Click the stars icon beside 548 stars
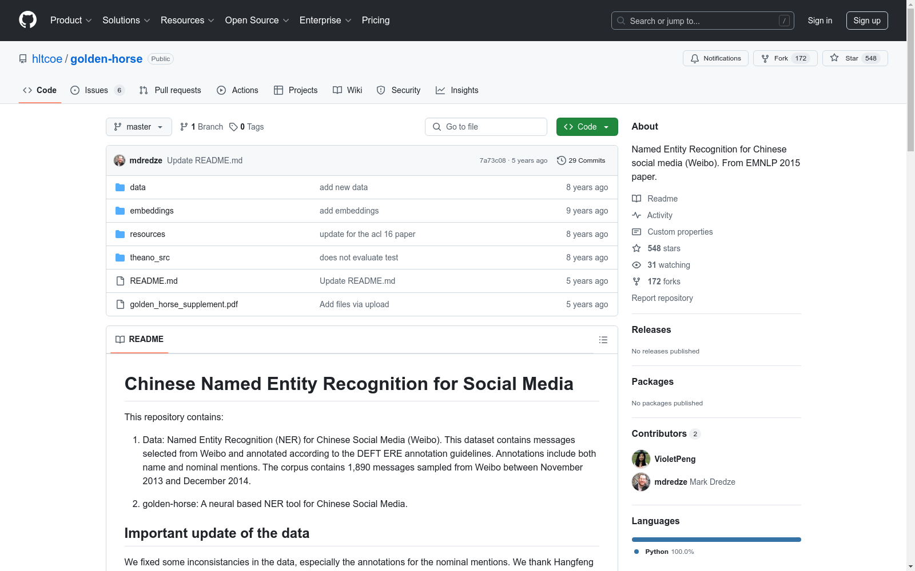Image resolution: width=915 pixels, height=571 pixels. pos(636,248)
